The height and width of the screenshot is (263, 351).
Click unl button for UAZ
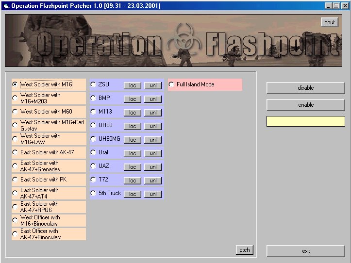pyautogui.click(x=153, y=167)
